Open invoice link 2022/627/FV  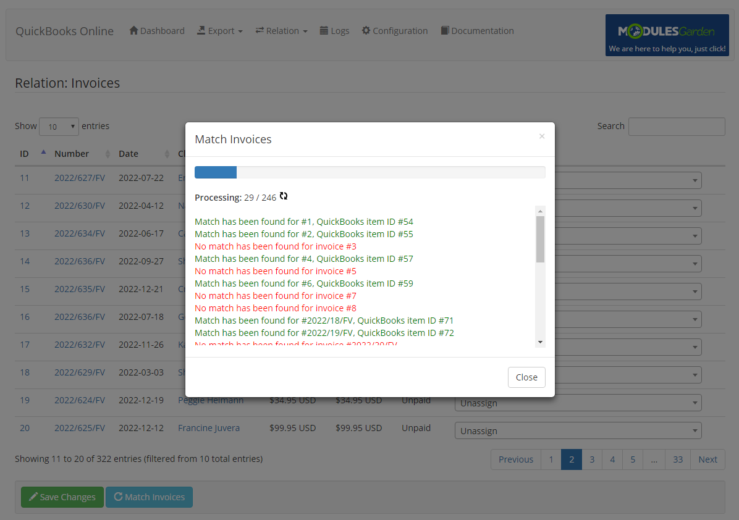click(80, 178)
